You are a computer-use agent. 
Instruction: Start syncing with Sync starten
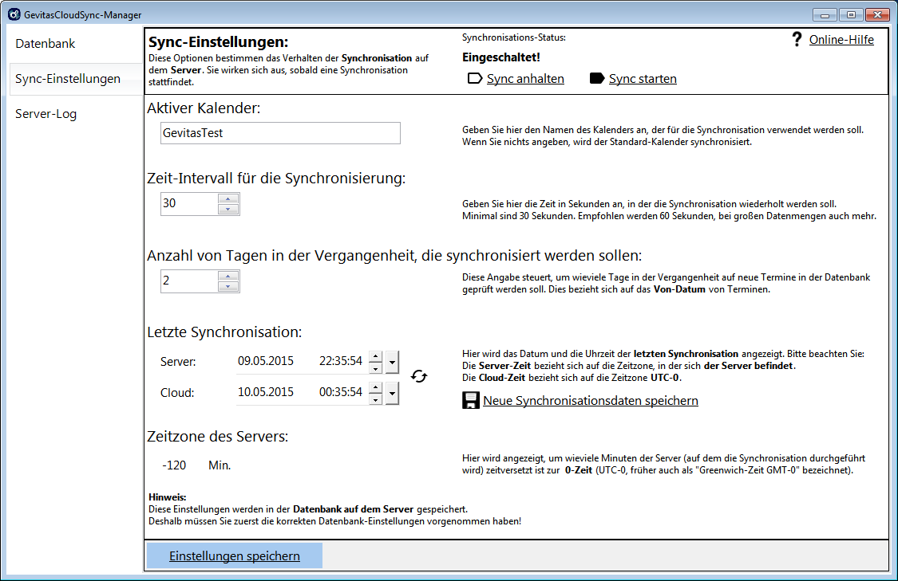pyautogui.click(x=643, y=78)
